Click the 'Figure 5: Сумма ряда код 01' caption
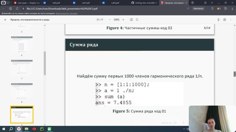236x132 pixels. [139, 111]
